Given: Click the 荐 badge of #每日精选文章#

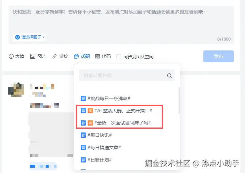Looking at the screenshot, I should (83, 148).
